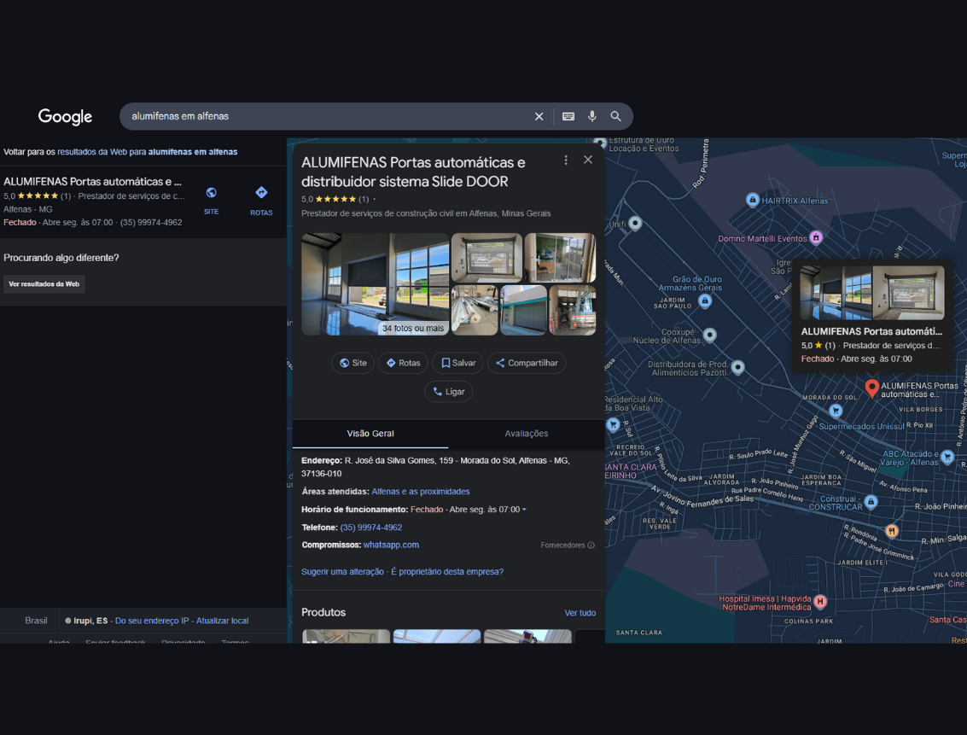This screenshot has width=967, height=735.
Task: Switch to the Visão Geral tab
Action: 370,434
